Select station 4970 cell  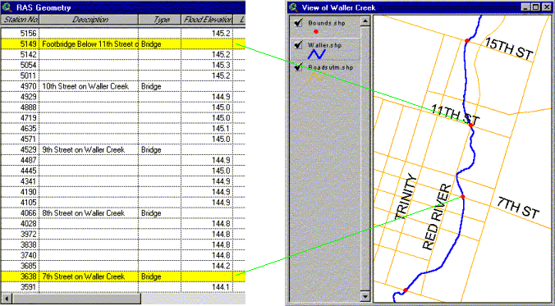(x=21, y=86)
